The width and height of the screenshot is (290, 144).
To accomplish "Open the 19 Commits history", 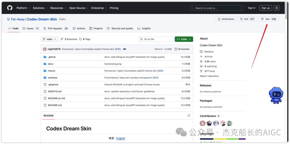I will [182, 49].
